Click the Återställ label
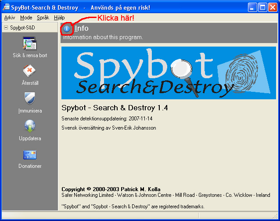The width and height of the screenshot is (280, 221). (30, 83)
